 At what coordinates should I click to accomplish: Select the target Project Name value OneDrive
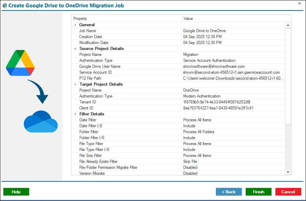click(191, 90)
